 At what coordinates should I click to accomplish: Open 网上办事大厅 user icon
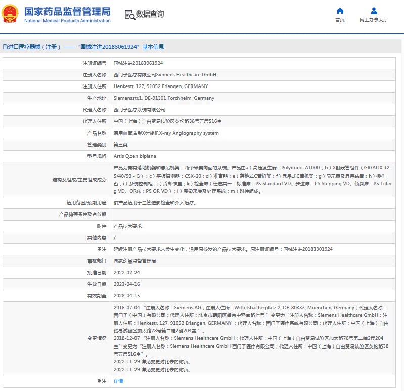pos(374,11)
